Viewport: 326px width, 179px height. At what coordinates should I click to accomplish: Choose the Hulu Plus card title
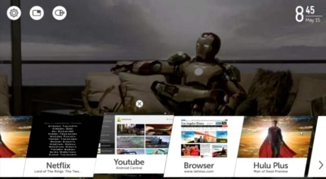(x=271, y=165)
